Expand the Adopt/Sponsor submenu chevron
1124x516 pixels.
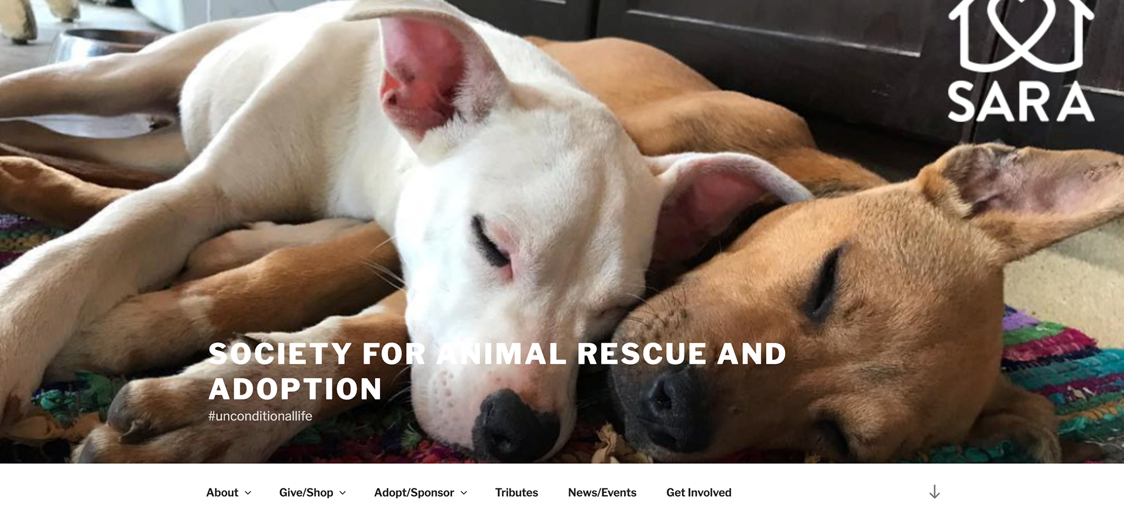464,493
